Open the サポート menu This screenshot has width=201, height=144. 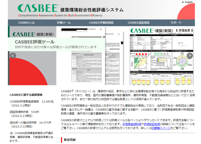coord(176,23)
